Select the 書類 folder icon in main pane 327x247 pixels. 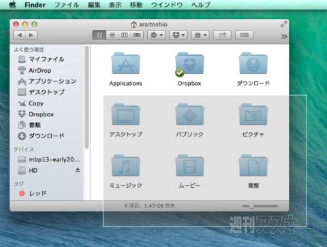(x=253, y=165)
